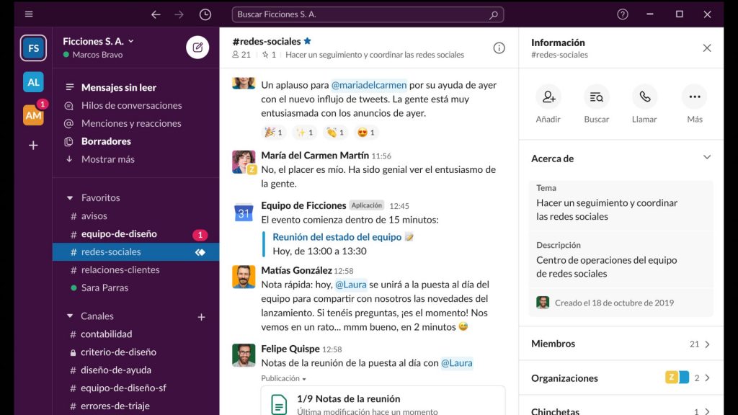Click the Añadir people icon

(x=548, y=97)
